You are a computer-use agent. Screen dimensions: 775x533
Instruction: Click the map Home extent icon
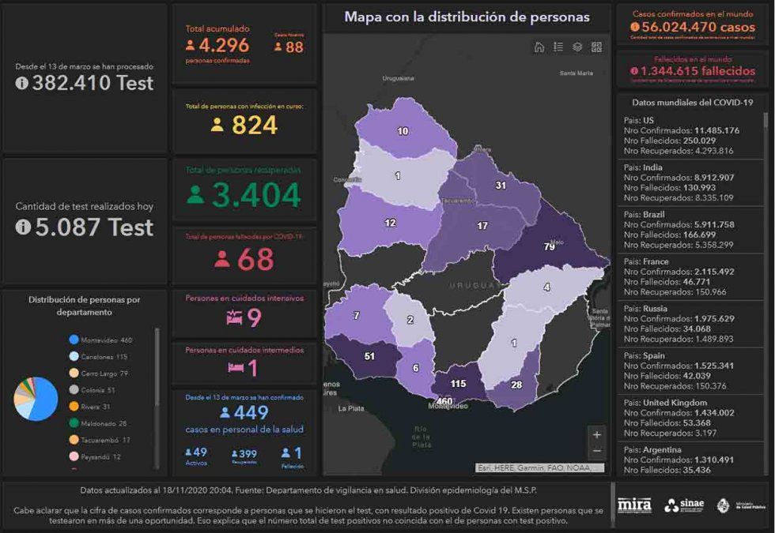point(539,47)
